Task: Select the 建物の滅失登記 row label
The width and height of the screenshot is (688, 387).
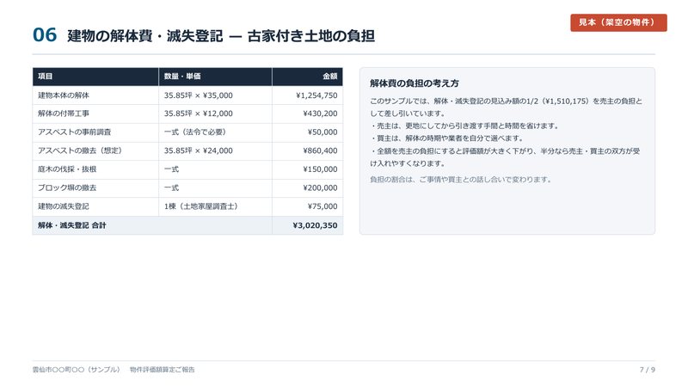Action: click(64, 206)
